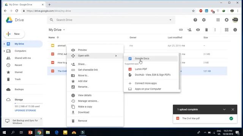243x136 pixels.
Task: Open the Drive help icon
Action: pos(195,20)
